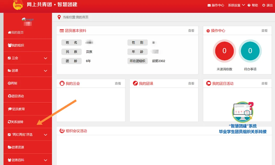Click the envelope icon for 操作中心
The image size is (275, 165).
[x=209, y=5]
